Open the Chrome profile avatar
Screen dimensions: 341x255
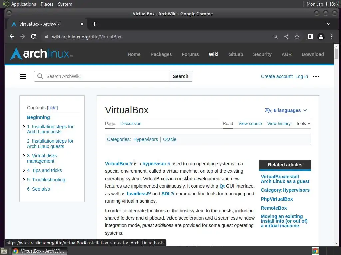(x=321, y=37)
